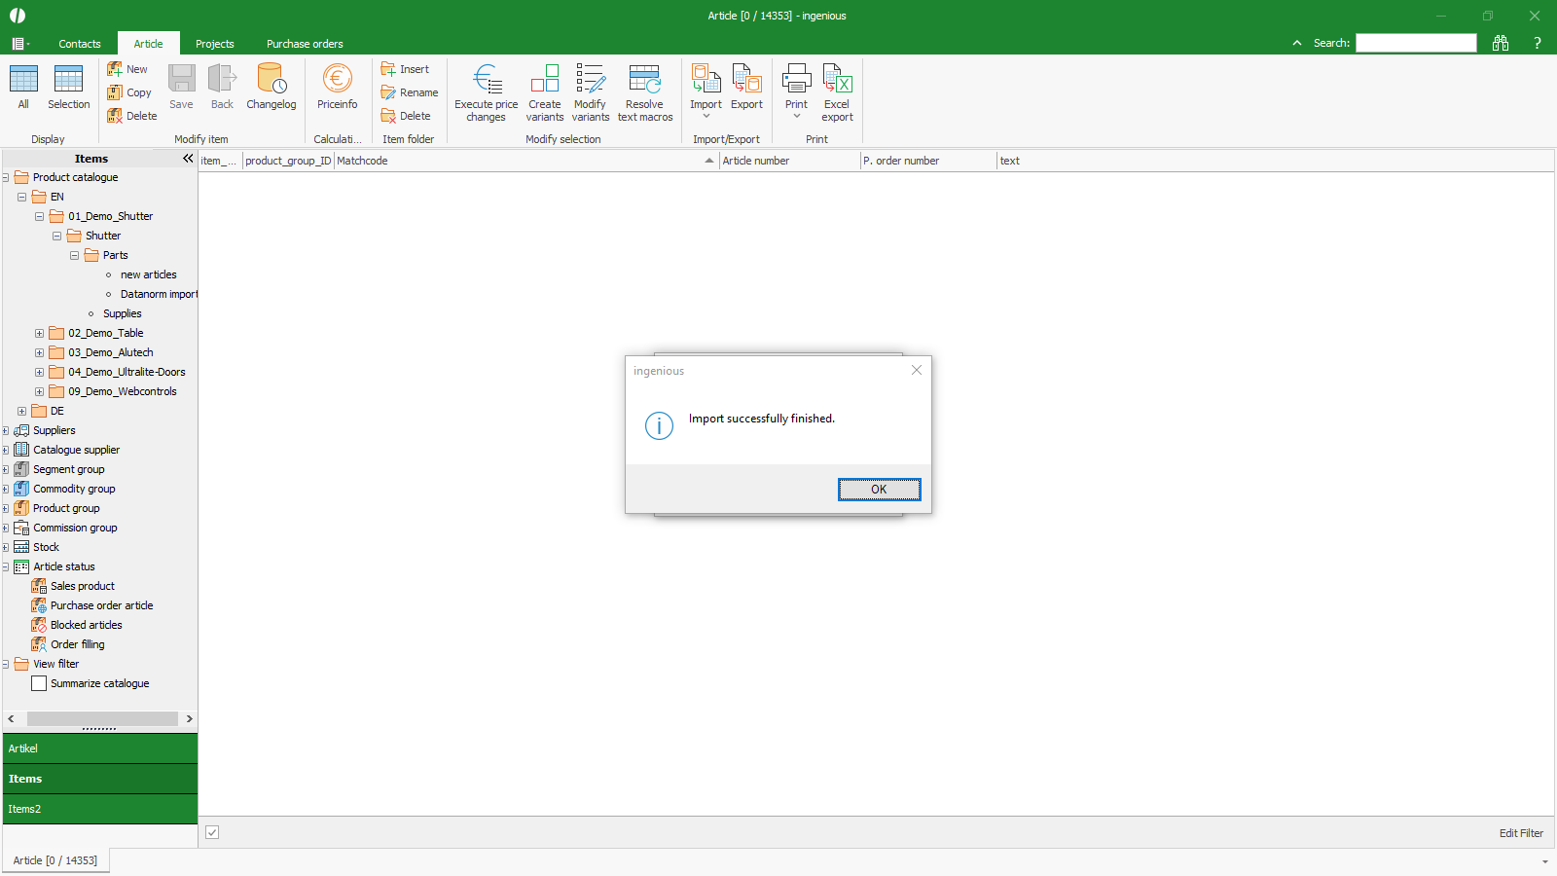
Task: Open the Purchase orders tab
Action: click(x=305, y=44)
